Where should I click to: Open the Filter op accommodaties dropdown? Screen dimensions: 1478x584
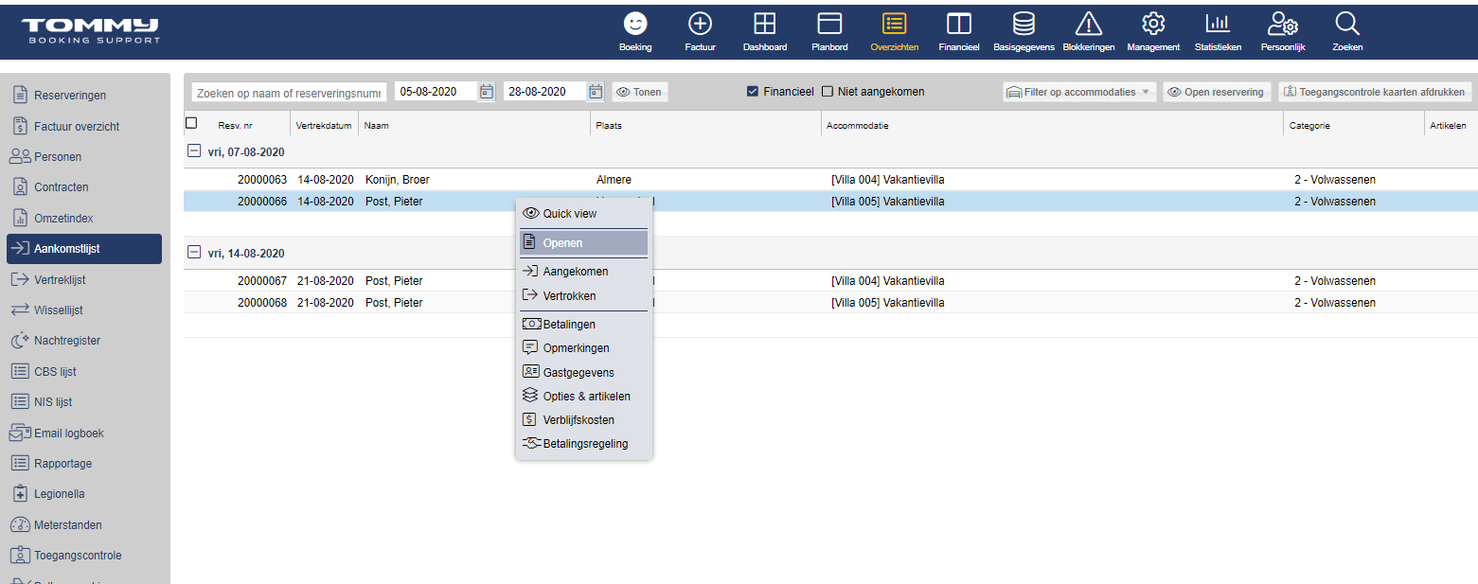pos(1079,92)
